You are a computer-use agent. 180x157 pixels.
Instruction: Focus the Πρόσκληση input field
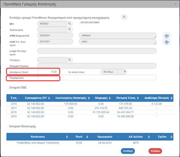pos(52,30)
